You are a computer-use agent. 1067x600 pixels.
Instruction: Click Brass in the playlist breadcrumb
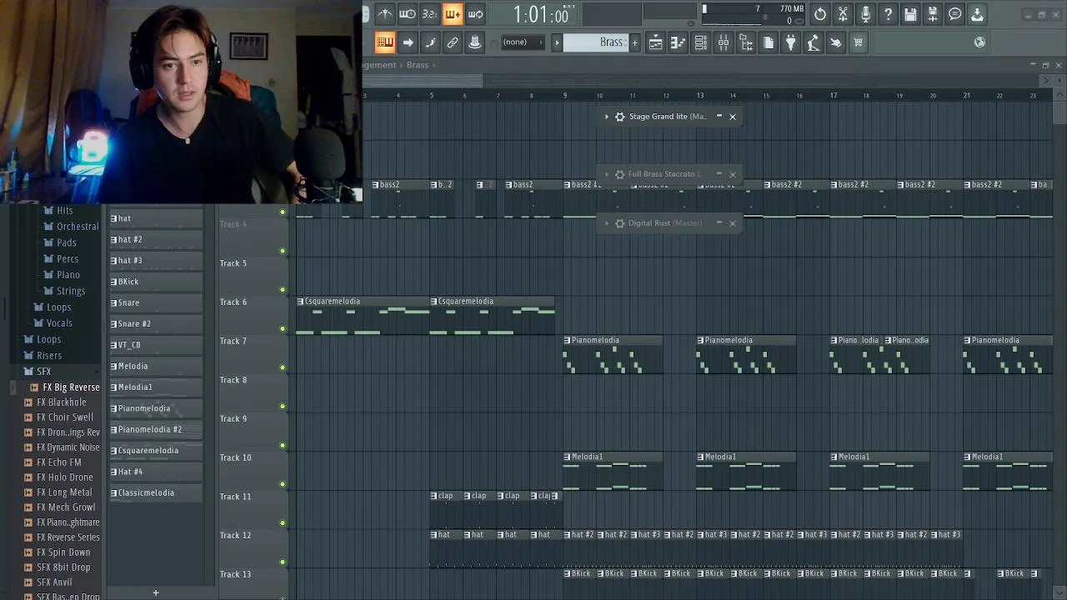point(418,65)
